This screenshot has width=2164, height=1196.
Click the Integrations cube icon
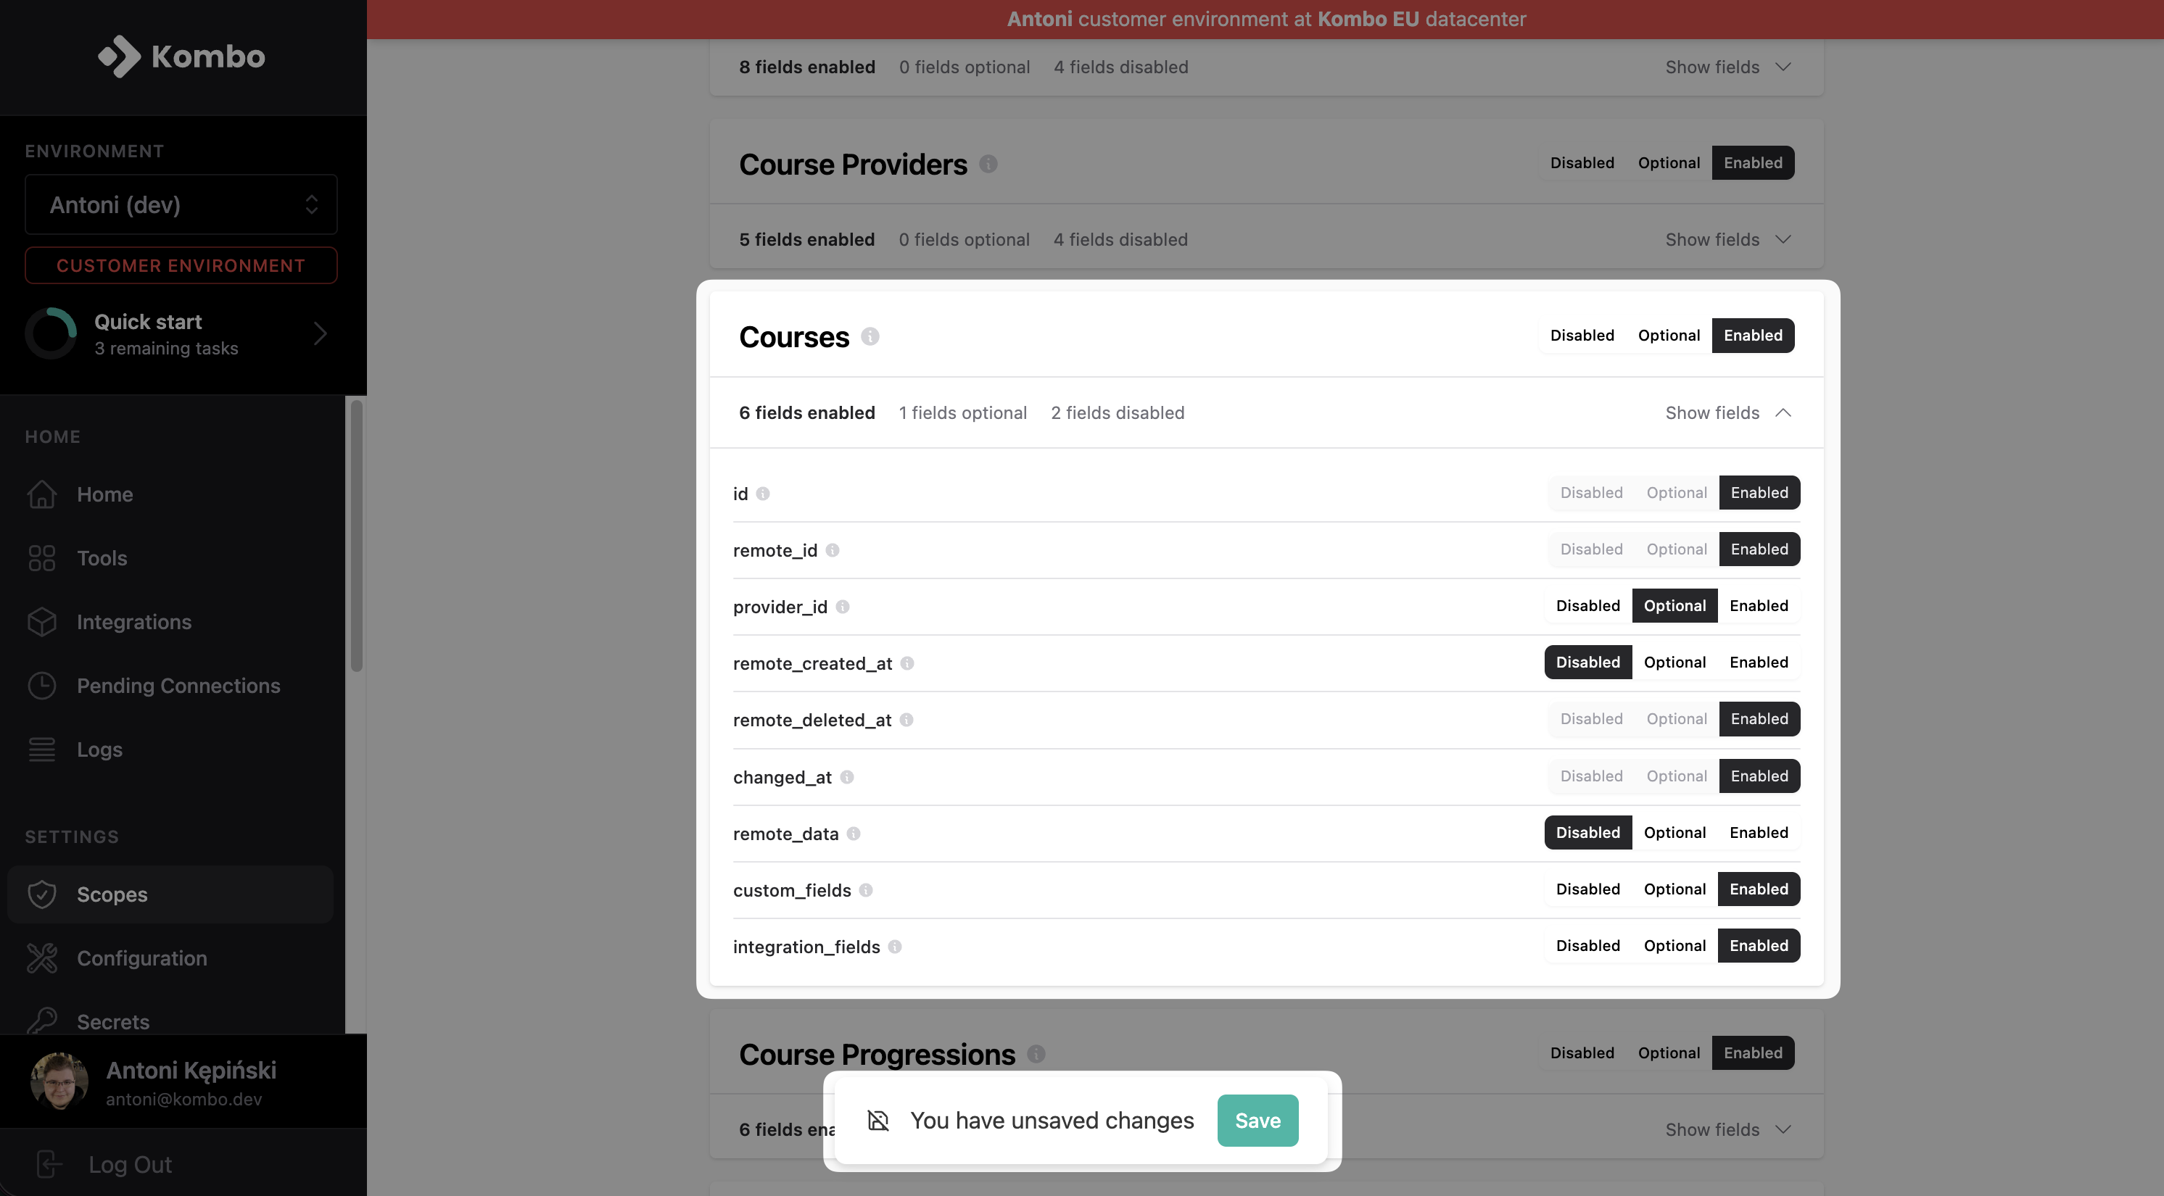click(x=42, y=621)
